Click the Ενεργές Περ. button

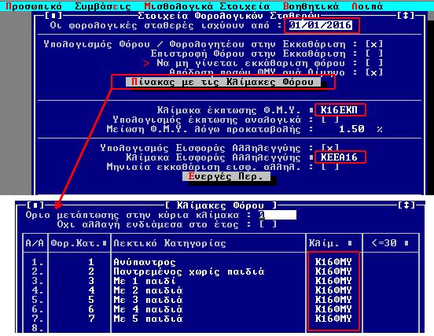point(226,176)
